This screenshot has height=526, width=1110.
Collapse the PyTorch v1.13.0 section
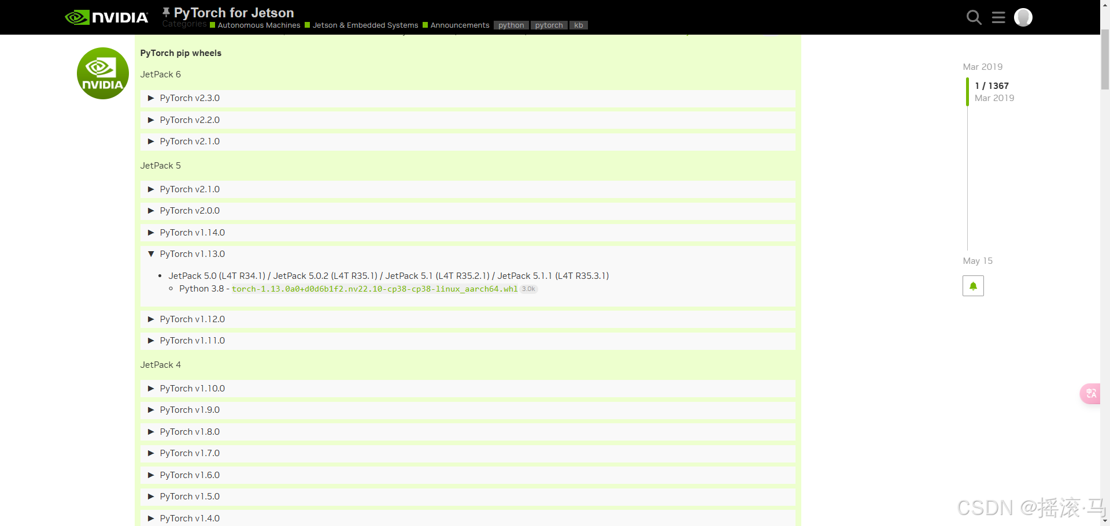point(192,254)
